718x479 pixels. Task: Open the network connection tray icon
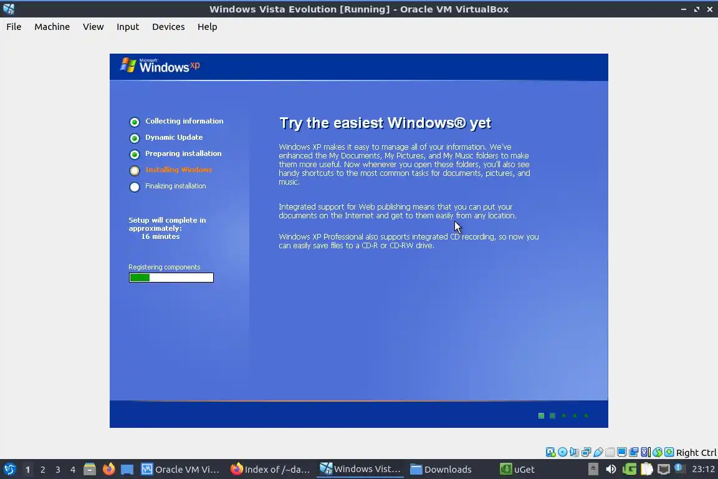(664, 469)
